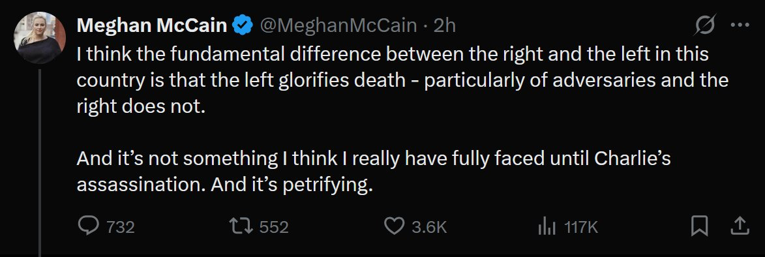
Task: Click the @MeghanMcCain handle
Action: 338,25
